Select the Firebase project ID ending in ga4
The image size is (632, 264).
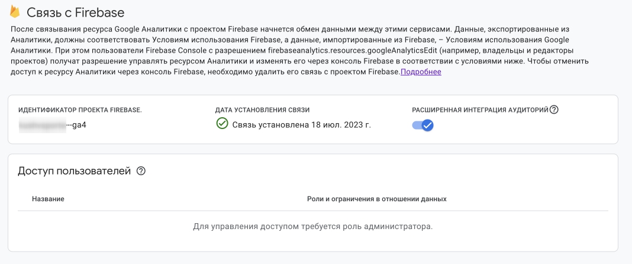coord(57,125)
